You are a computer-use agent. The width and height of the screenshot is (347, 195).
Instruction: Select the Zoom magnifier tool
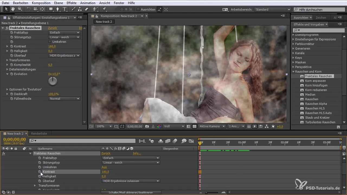20,9
